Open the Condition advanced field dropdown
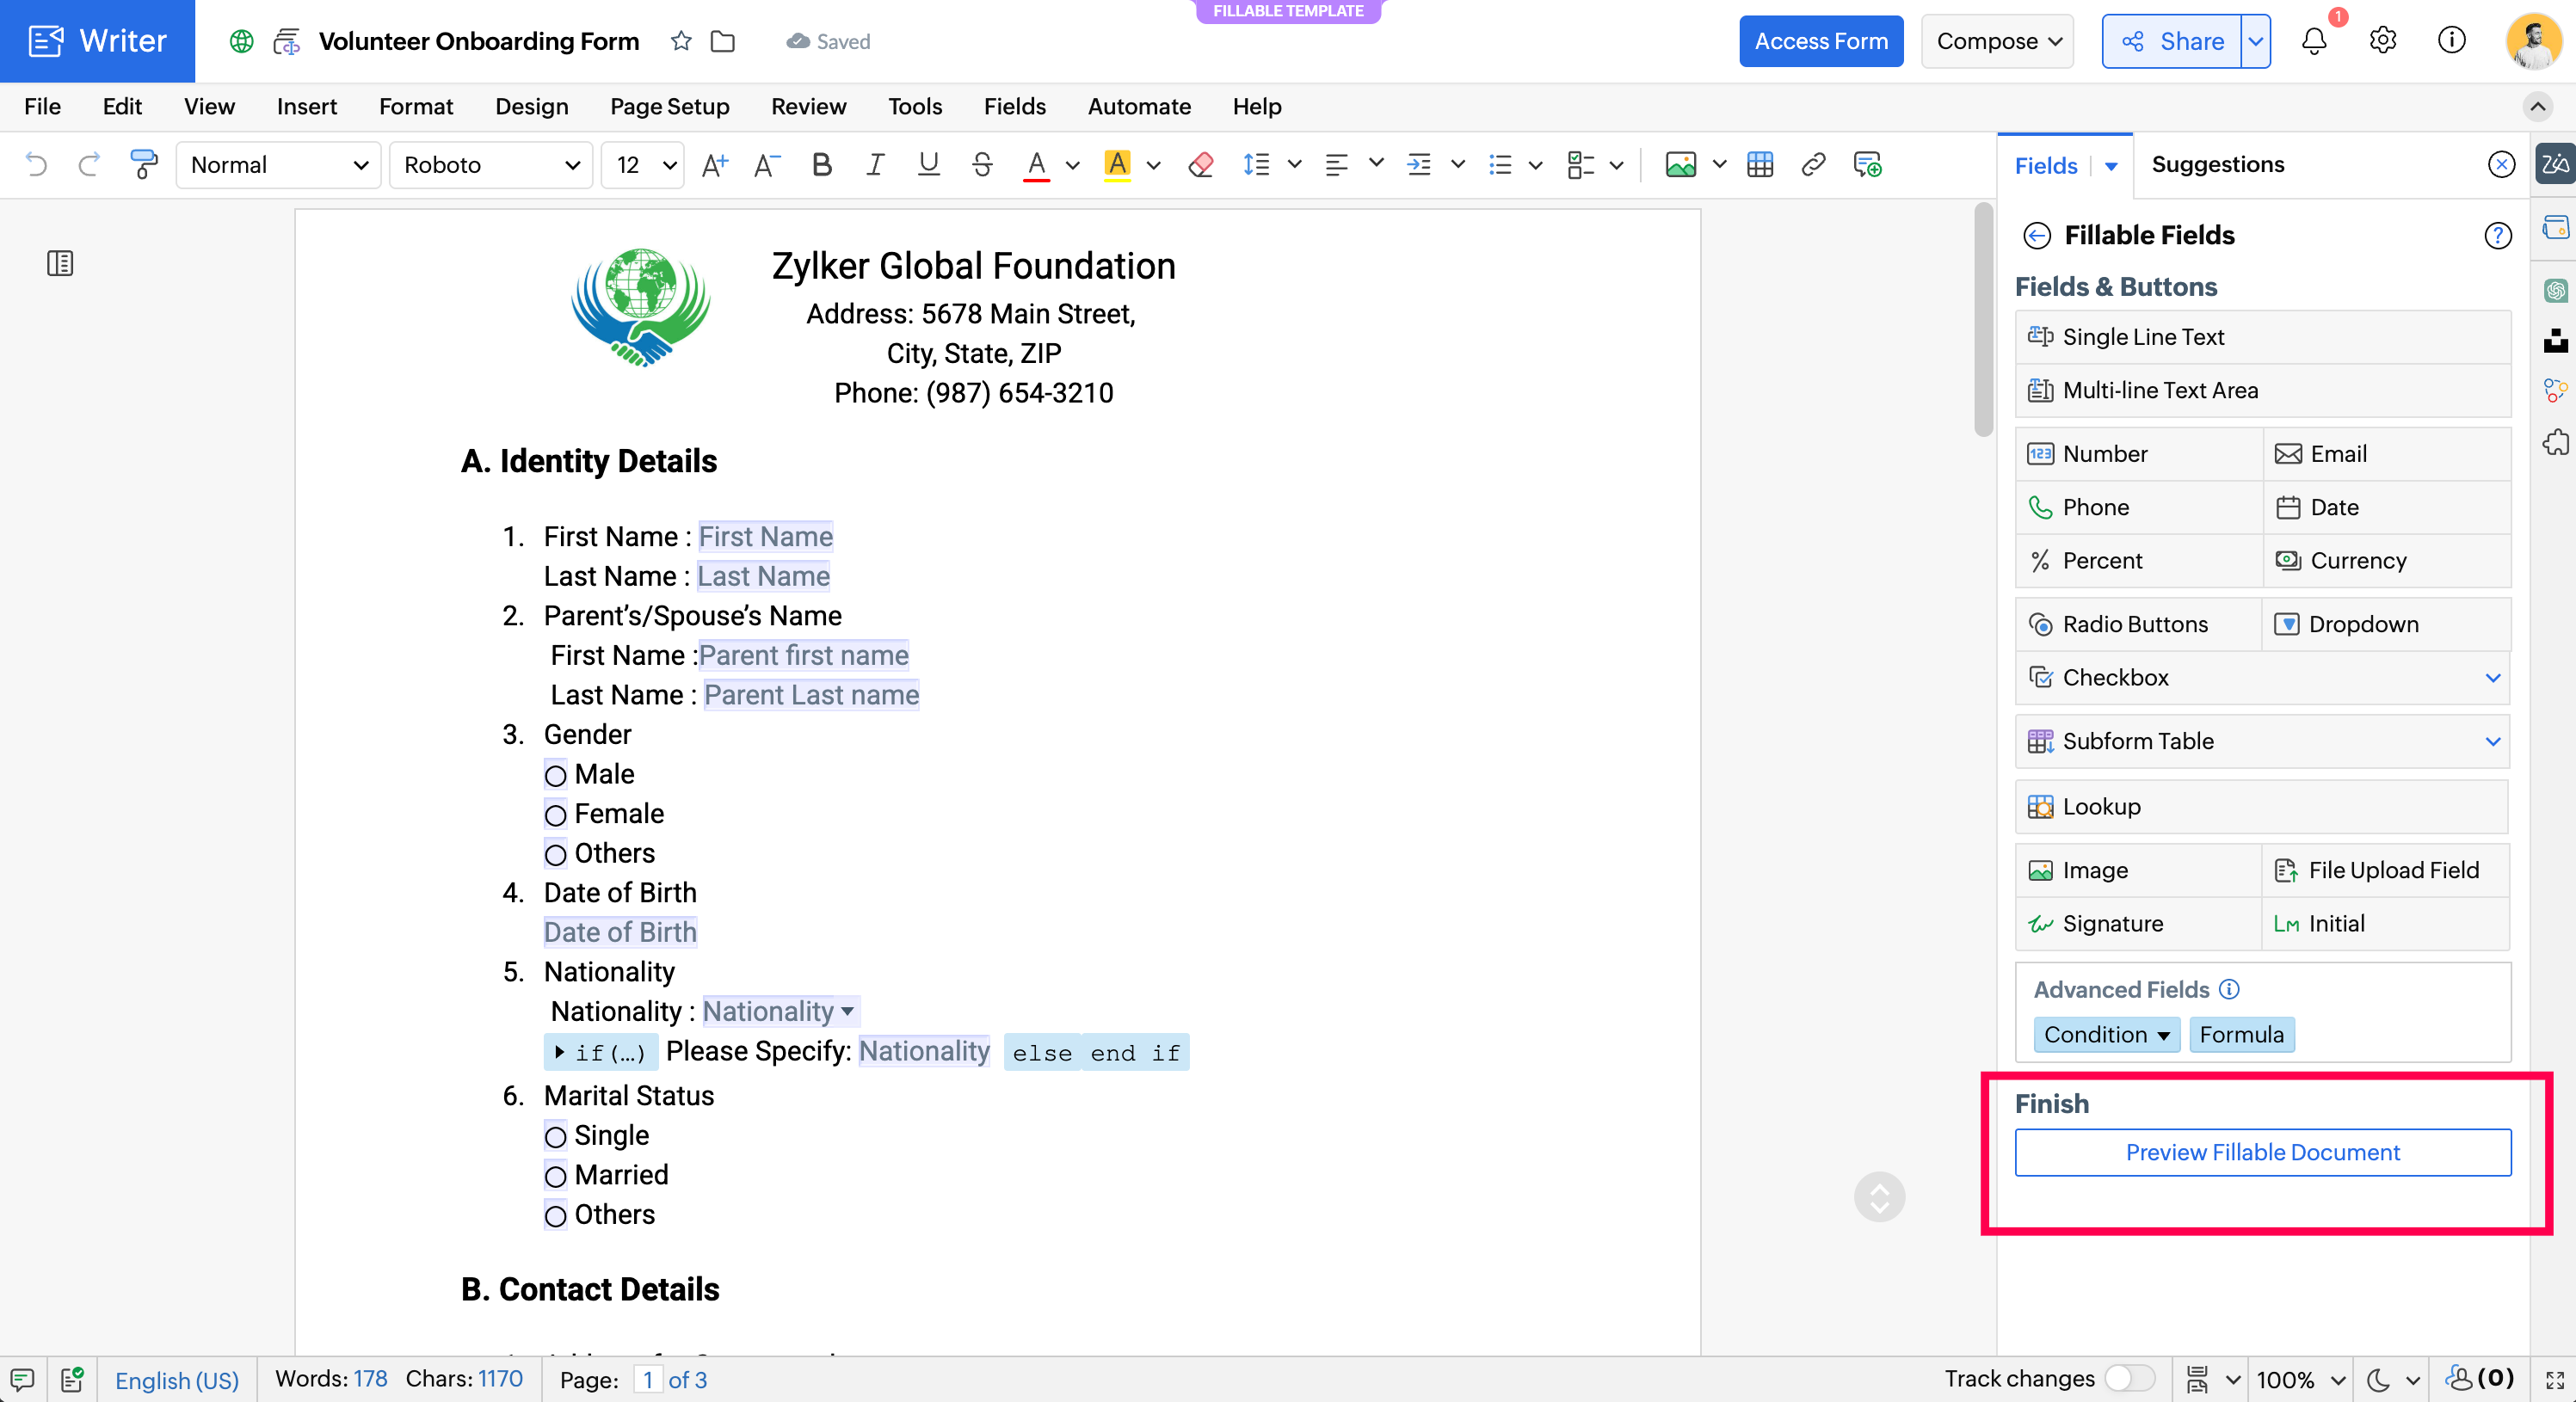 coord(2105,1035)
